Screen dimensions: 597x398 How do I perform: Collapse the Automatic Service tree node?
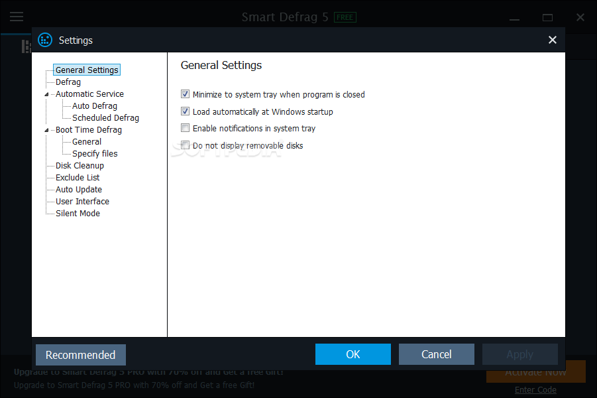tap(46, 94)
